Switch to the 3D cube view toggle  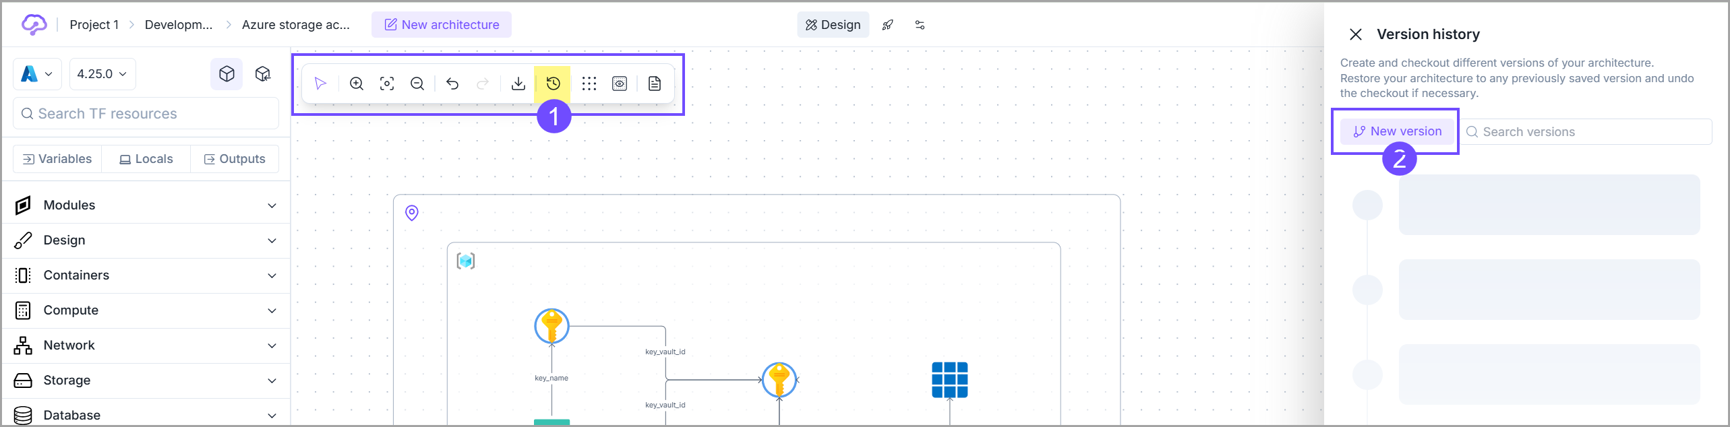tap(227, 73)
